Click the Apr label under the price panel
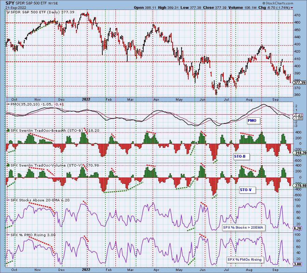This screenshot has height=273, width=307. tap(156, 100)
